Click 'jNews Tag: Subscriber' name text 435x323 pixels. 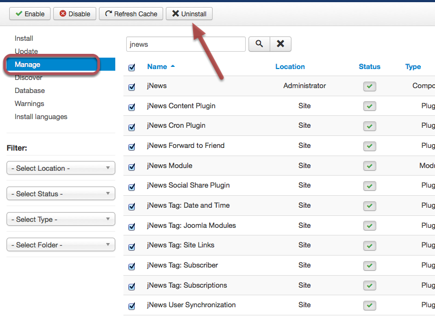tap(183, 265)
